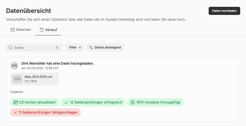
Task: Click the checkmark icon in success badge
Action: click(66, 102)
